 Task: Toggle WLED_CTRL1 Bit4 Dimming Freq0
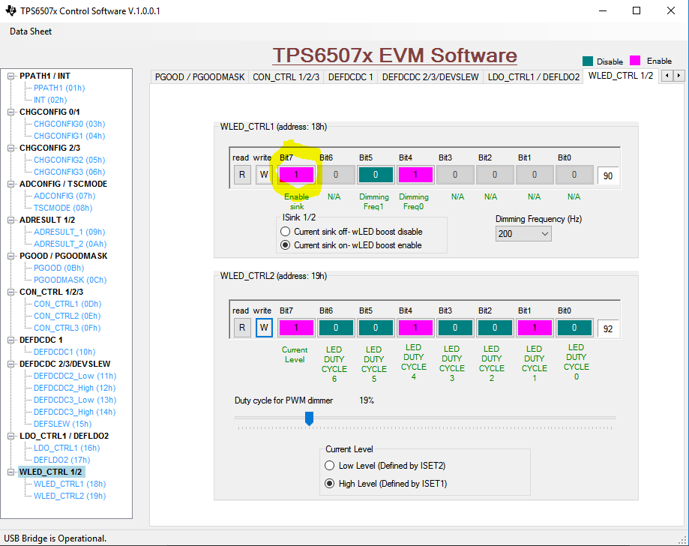click(415, 175)
